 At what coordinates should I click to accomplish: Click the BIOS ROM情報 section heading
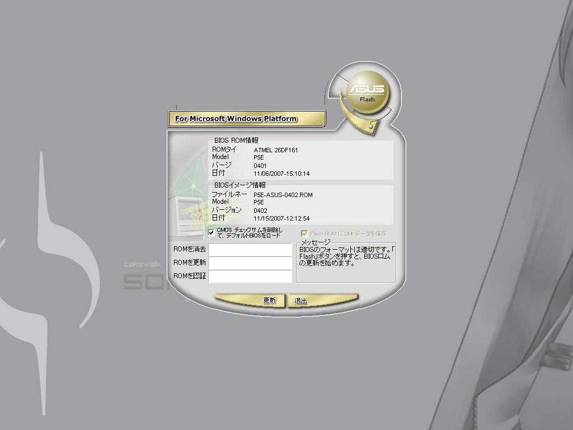pos(236,140)
